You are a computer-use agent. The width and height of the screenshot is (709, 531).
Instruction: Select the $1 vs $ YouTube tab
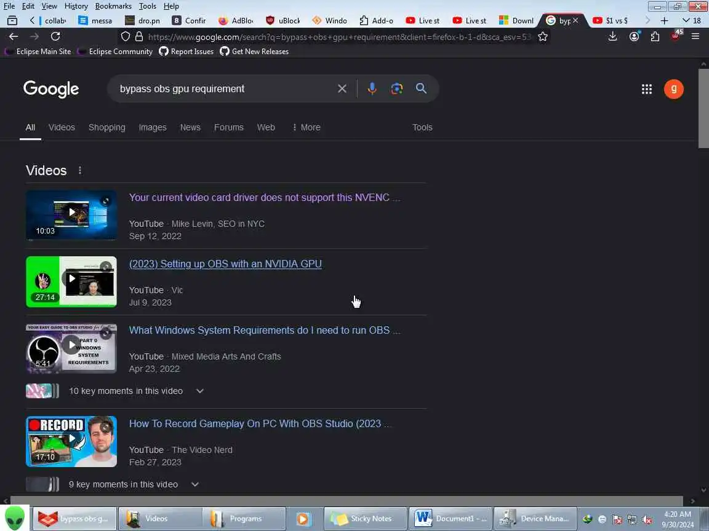611,21
